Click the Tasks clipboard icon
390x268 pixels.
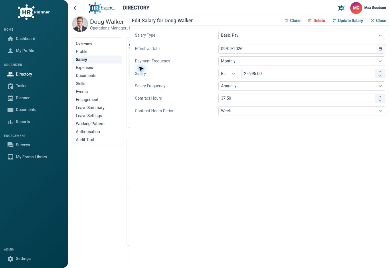coord(11,86)
